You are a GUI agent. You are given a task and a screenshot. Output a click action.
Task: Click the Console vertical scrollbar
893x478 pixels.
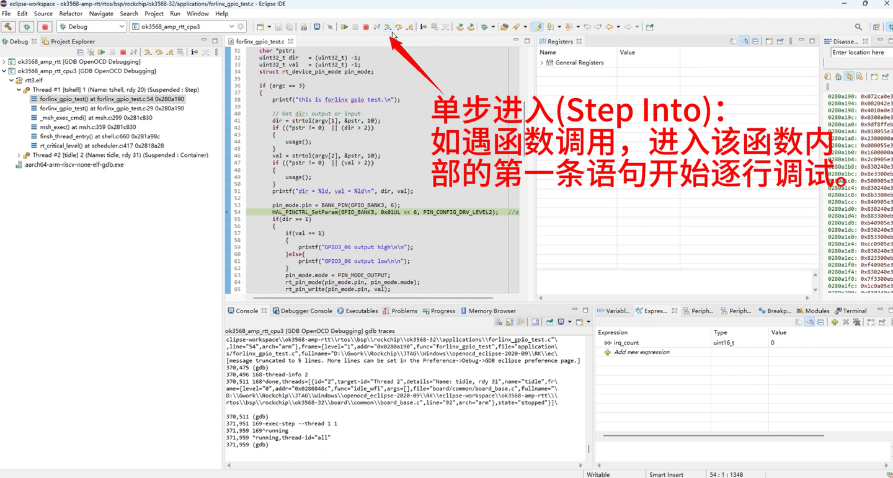pos(589,449)
